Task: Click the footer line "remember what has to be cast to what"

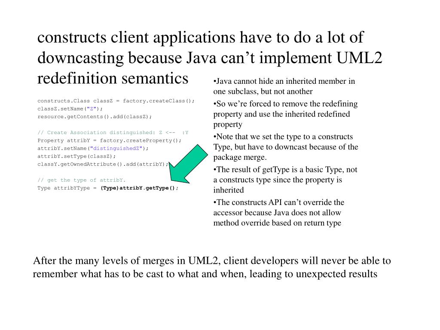Action: tap(205, 274)
